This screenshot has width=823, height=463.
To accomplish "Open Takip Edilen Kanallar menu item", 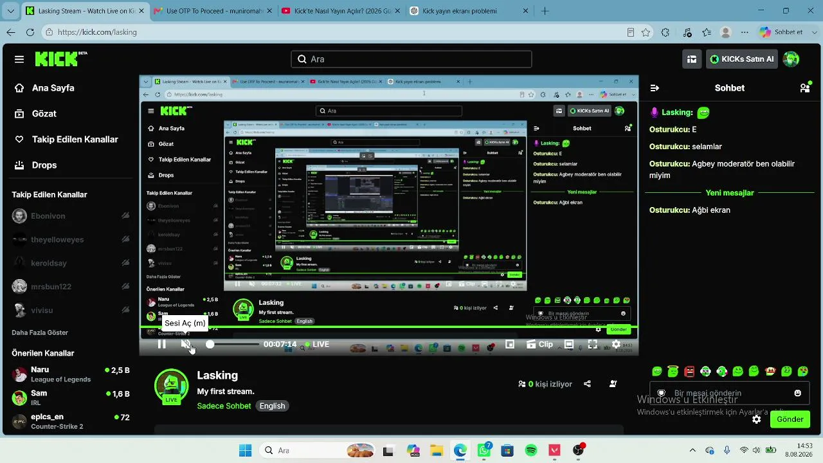I will coord(66,140).
